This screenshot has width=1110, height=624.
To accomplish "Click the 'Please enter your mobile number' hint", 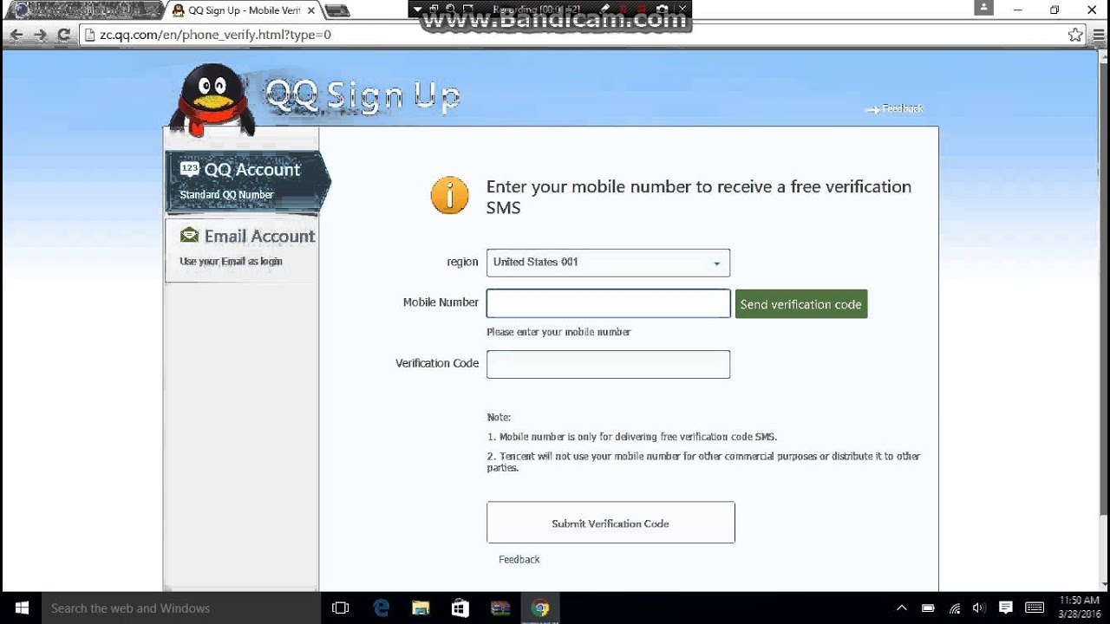I will (x=558, y=332).
